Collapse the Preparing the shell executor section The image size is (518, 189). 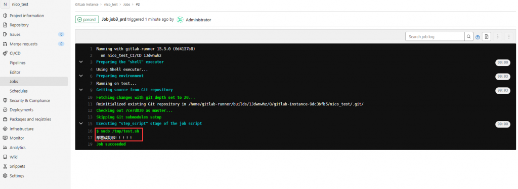[81, 62]
